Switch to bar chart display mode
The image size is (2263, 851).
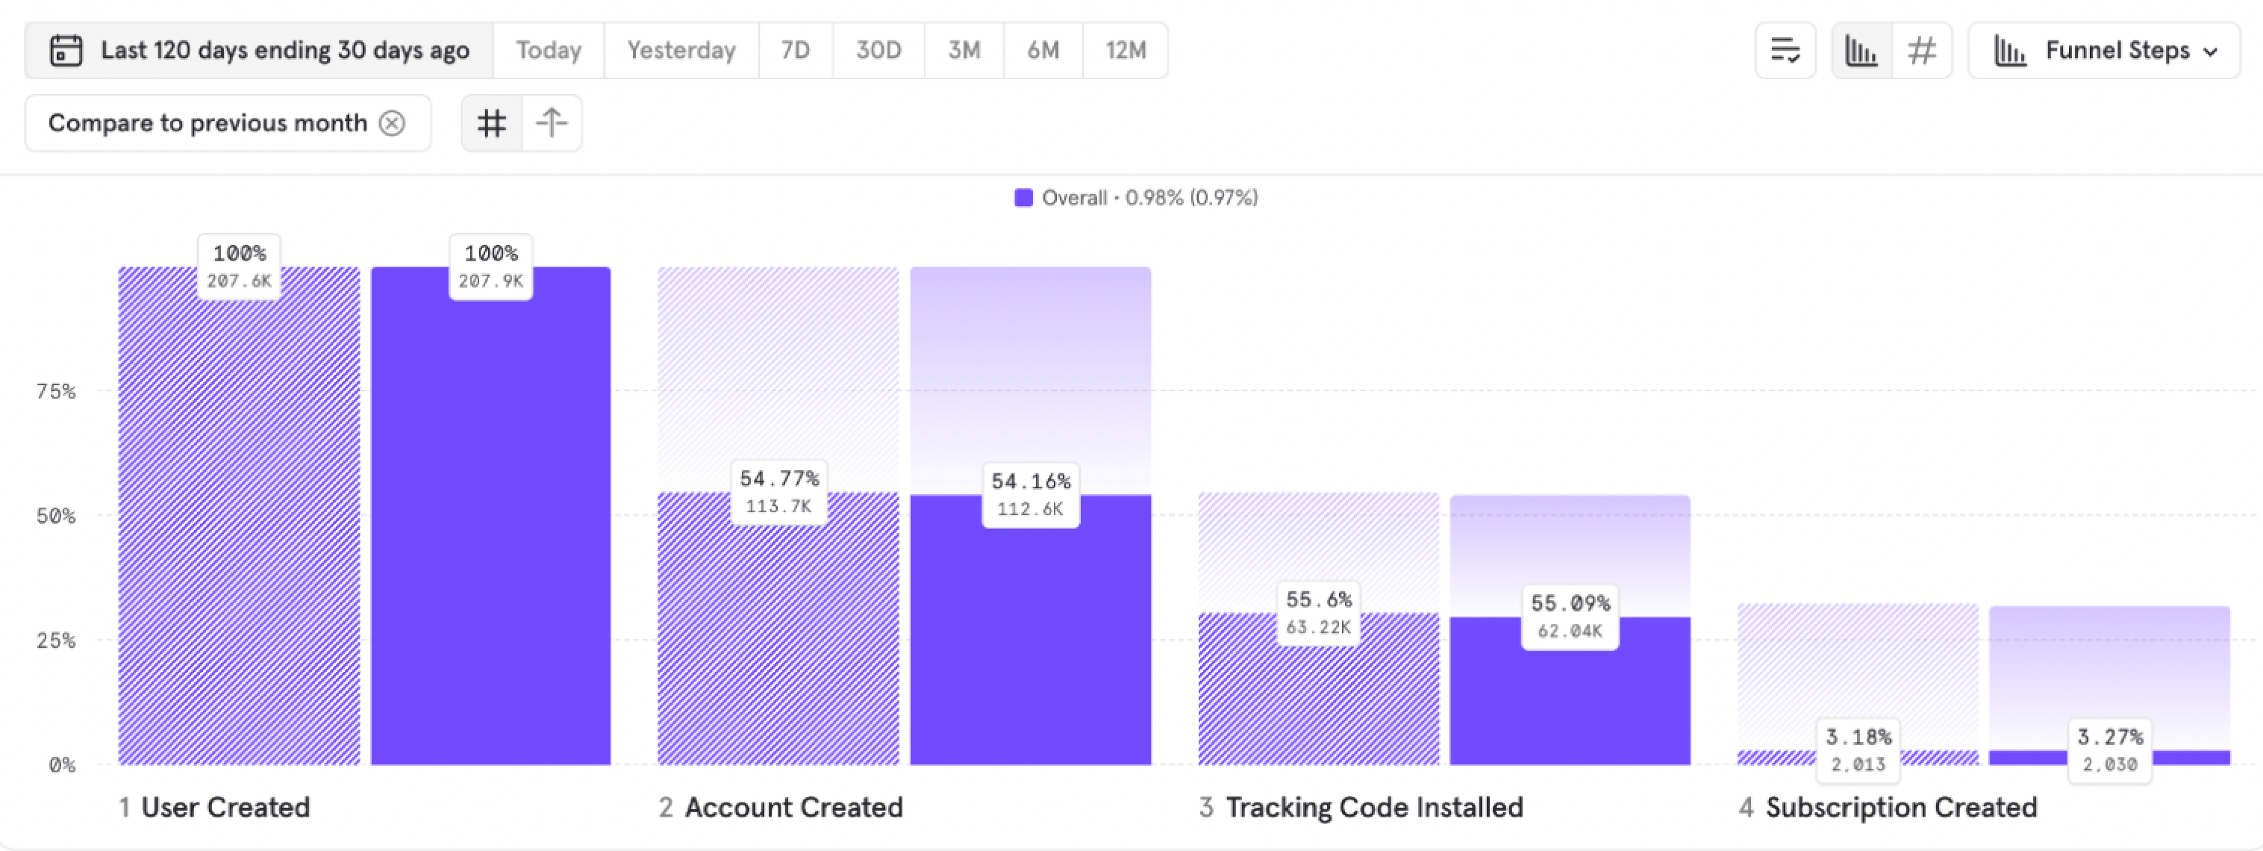pyautogui.click(x=1861, y=50)
